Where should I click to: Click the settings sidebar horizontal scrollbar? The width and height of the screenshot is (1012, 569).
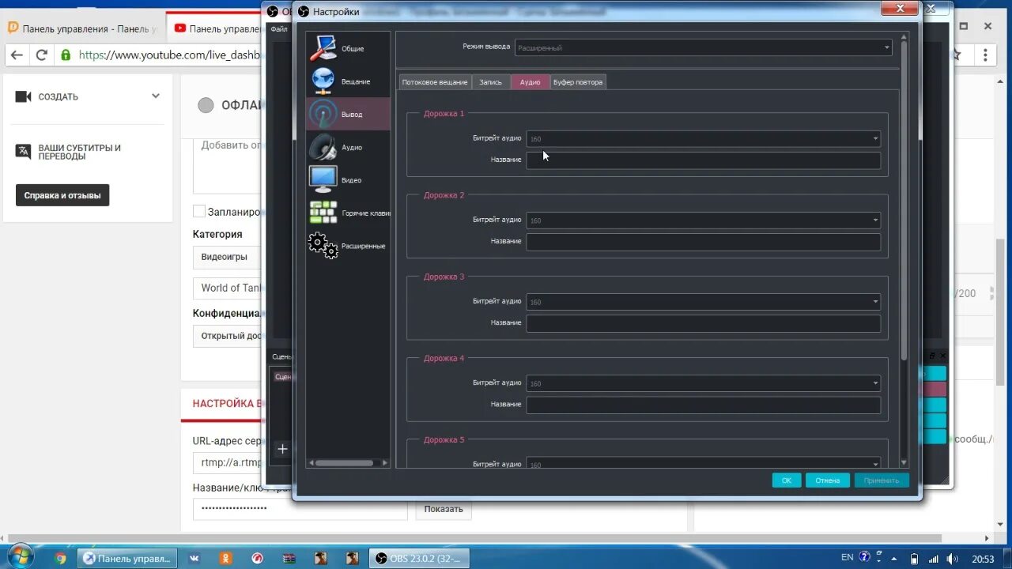pyautogui.click(x=344, y=462)
